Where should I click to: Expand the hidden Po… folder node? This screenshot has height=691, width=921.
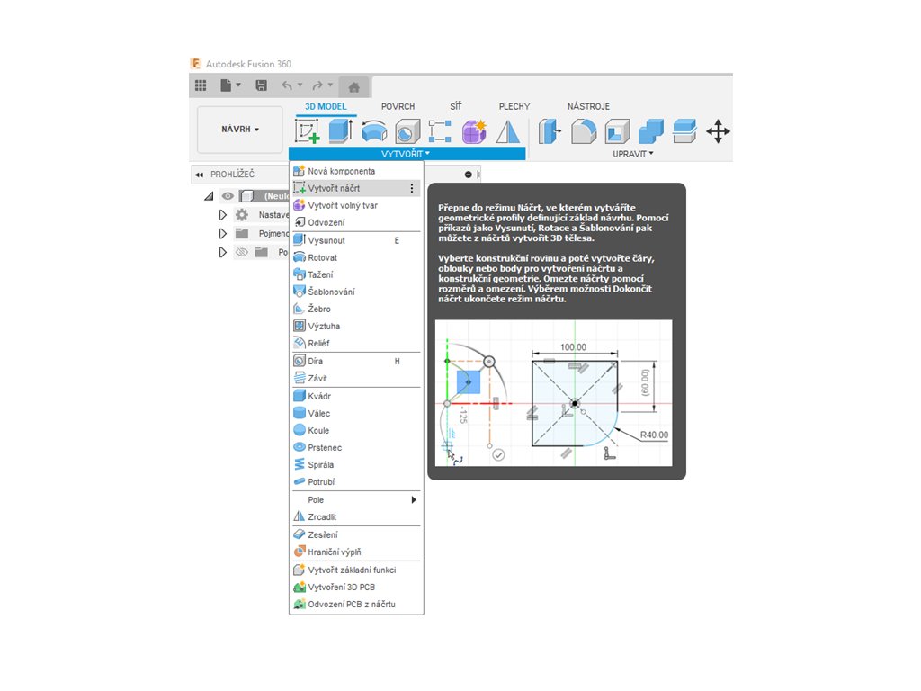click(x=223, y=253)
